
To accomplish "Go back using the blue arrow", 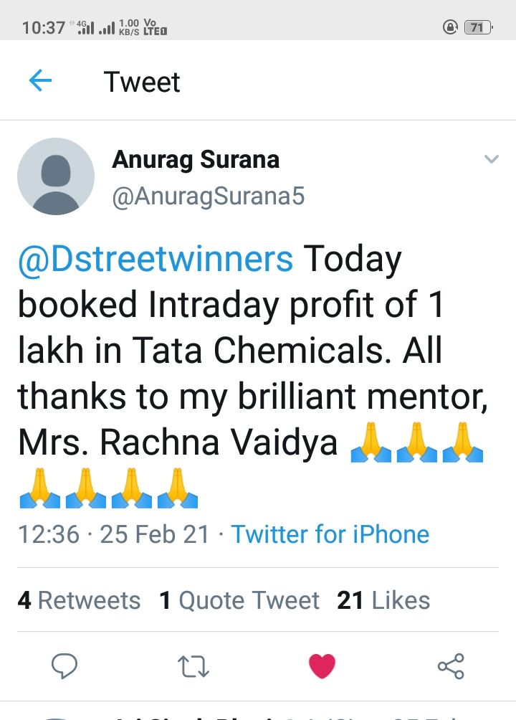I will (x=40, y=81).
